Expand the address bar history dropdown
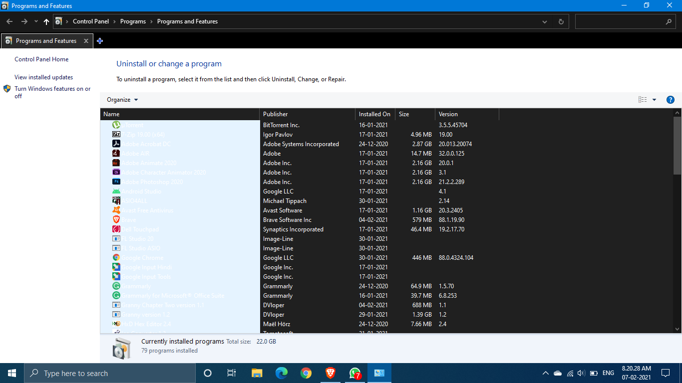The image size is (682, 383). point(545,21)
